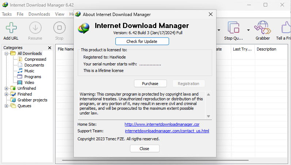Click the Tell a Friend icon
This screenshot has width=291, height=165.
286,28
